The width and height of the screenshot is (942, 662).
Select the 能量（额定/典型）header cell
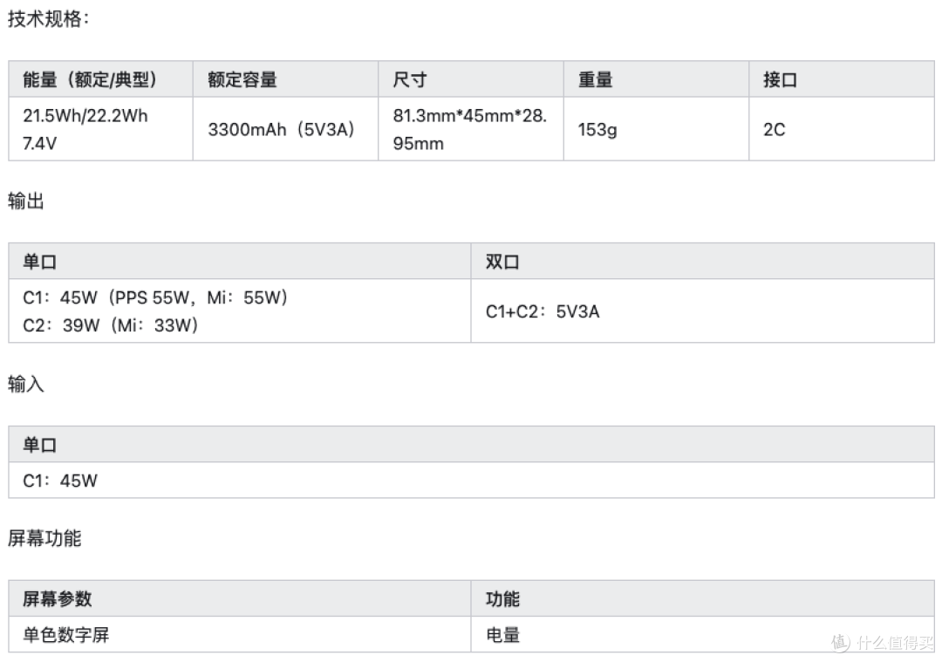(100, 78)
